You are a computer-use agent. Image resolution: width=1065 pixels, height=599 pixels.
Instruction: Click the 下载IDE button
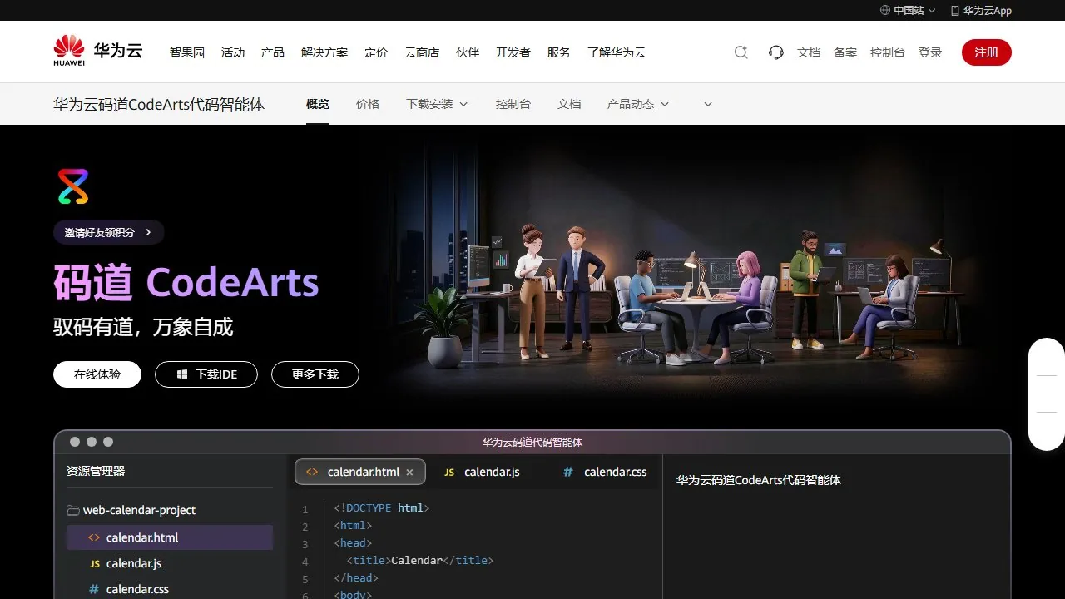tap(206, 374)
